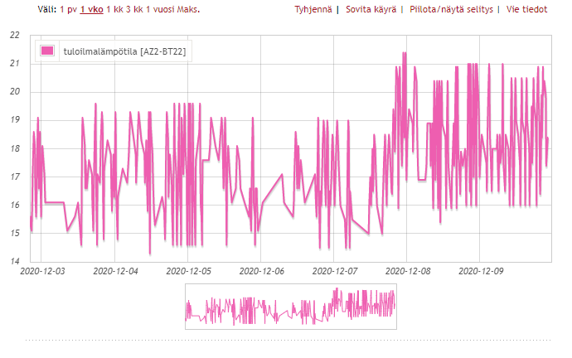Click the y-axis value 17
The height and width of the screenshot is (358, 572).
pos(15,177)
